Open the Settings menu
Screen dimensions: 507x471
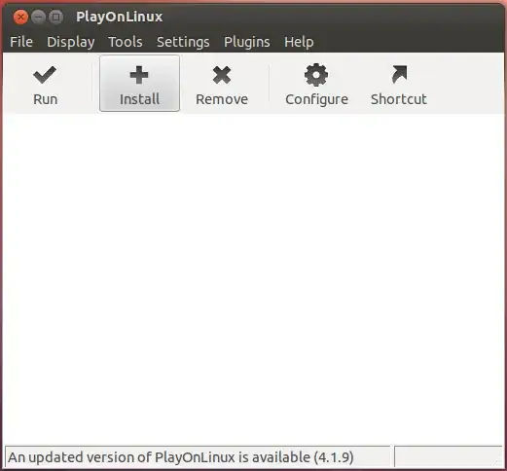pyautogui.click(x=183, y=42)
